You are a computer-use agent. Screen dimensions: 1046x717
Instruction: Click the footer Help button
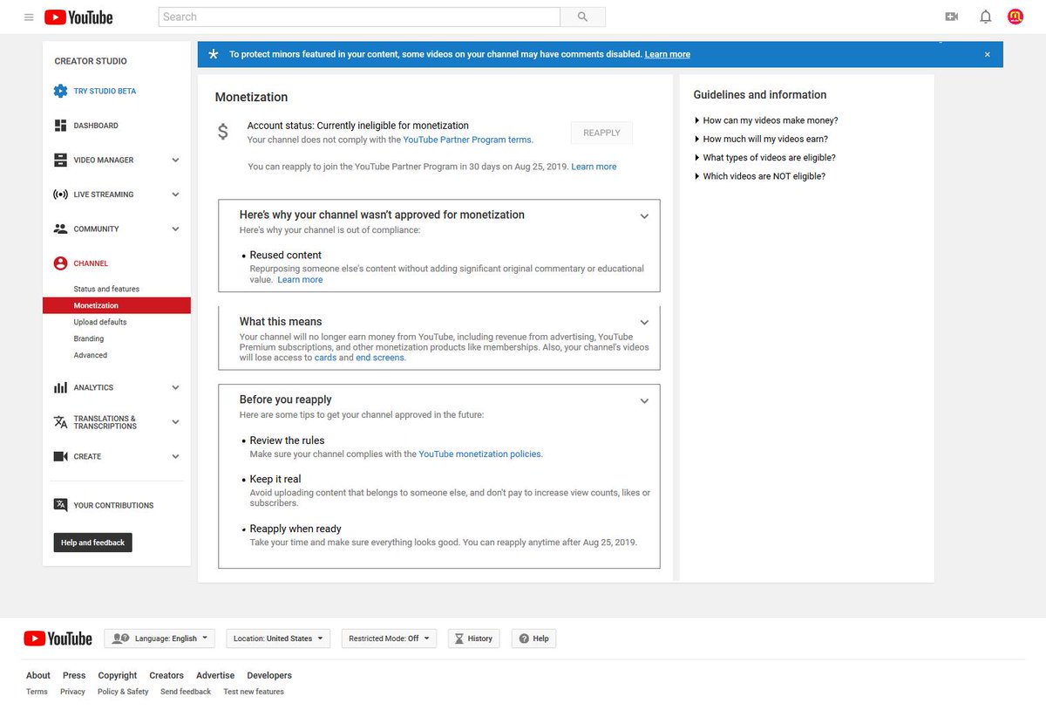(x=533, y=638)
